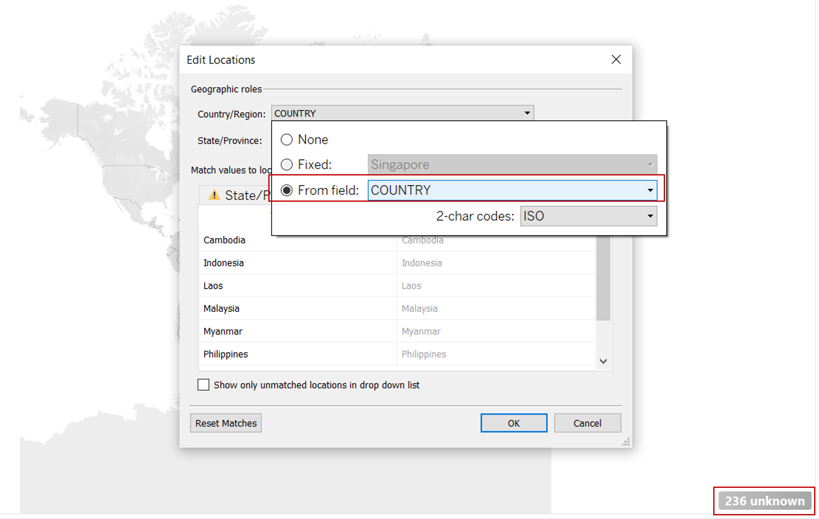The width and height of the screenshot is (819, 519).
Task: Close the Edit Locations dialog
Action: (x=616, y=59)
